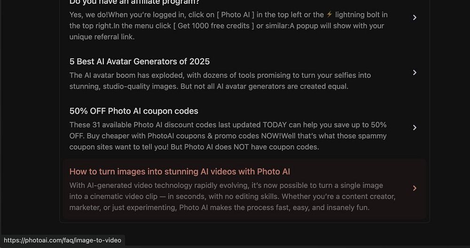The image size is (470, 248).
Task: Click the arrow next to Best AI Avatar Generators
Action: pyautogui.click(x=415, y=72)
